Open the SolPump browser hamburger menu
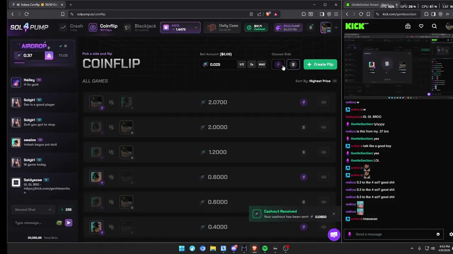Image resolution: width=453 pixels, height=254 pixels. 336,14
